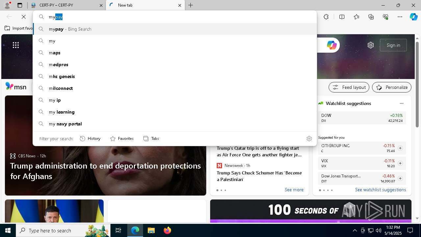Open Settings and more ellipsis menu
The width and height of the screenshot is (421, 237).
click(x=400, y=17)
